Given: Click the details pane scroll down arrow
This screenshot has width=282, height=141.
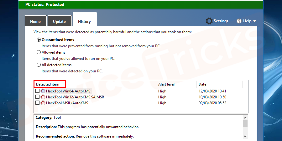Looking at the screenshot, I should click(x=245, y=136).
